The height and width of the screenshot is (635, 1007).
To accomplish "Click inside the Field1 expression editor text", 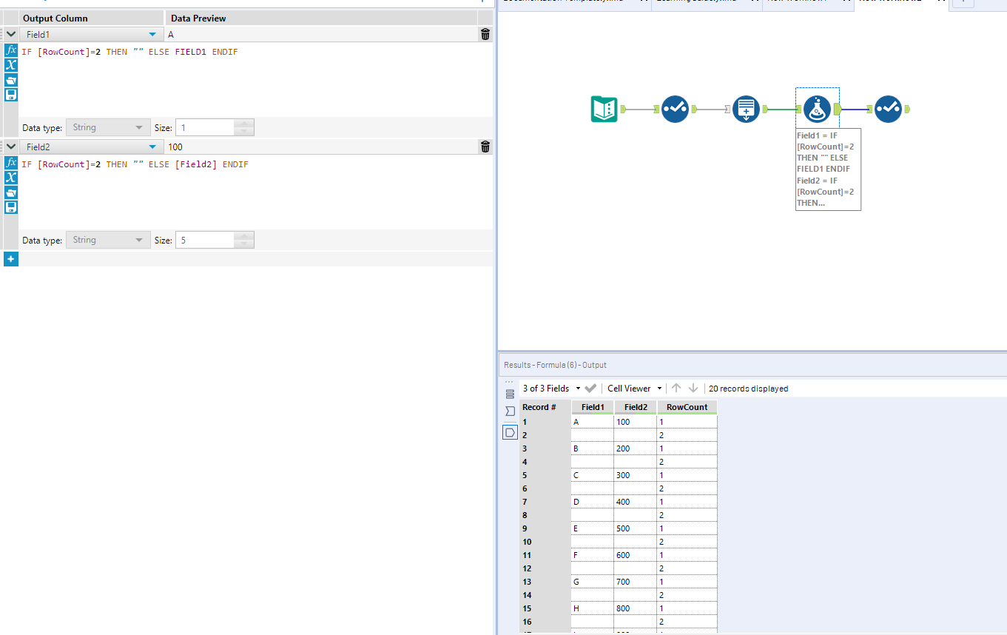I will click(129, 53).
